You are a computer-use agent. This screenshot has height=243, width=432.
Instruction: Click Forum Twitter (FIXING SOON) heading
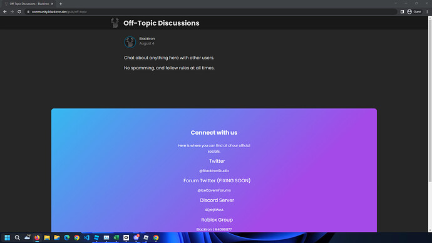[217, 181]
